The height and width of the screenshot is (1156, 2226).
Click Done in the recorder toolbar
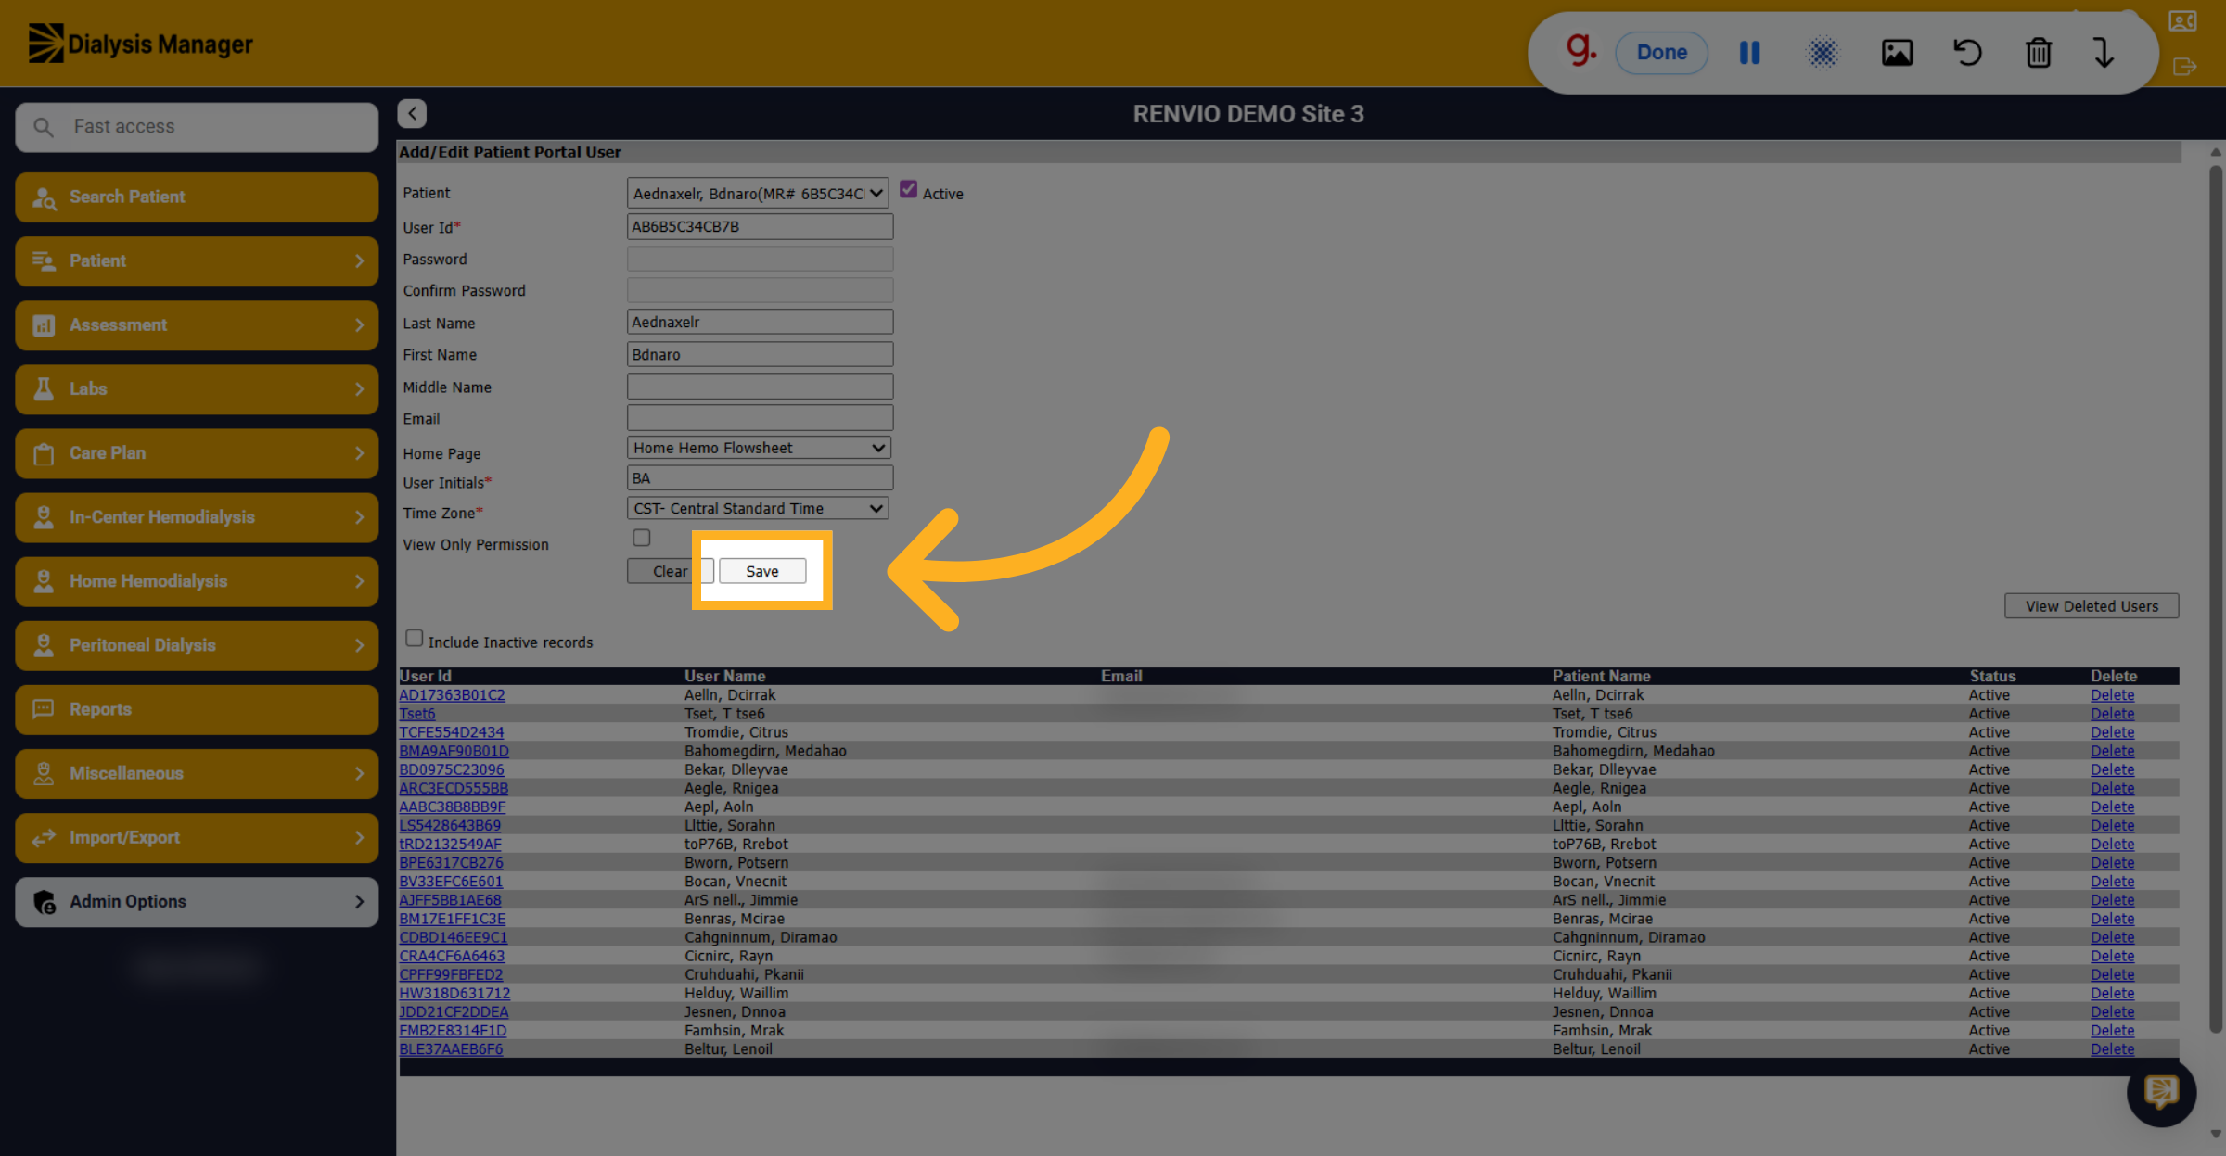pos(1661,53)
